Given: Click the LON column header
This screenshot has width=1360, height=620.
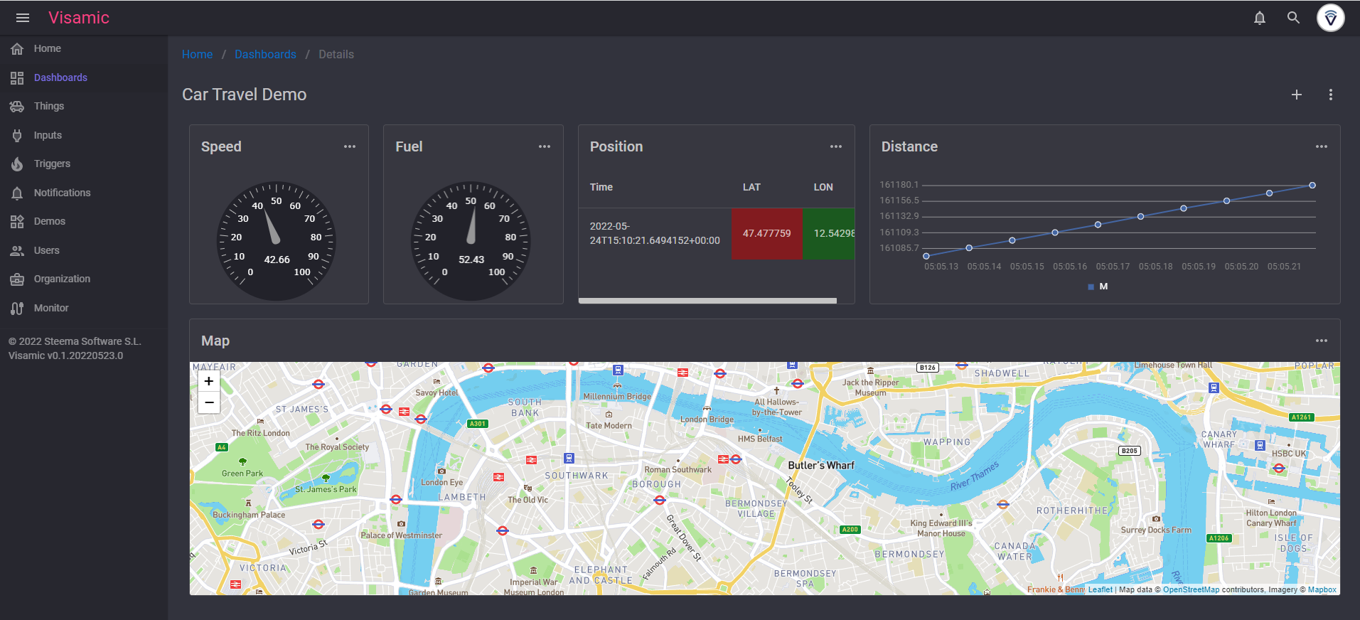Looking at the screenshot, I should click(823, 187).
